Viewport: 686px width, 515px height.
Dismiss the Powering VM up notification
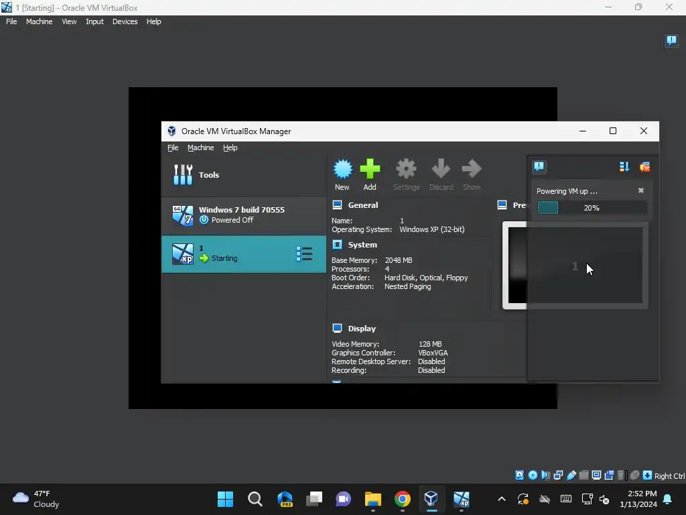click(641, 190)
